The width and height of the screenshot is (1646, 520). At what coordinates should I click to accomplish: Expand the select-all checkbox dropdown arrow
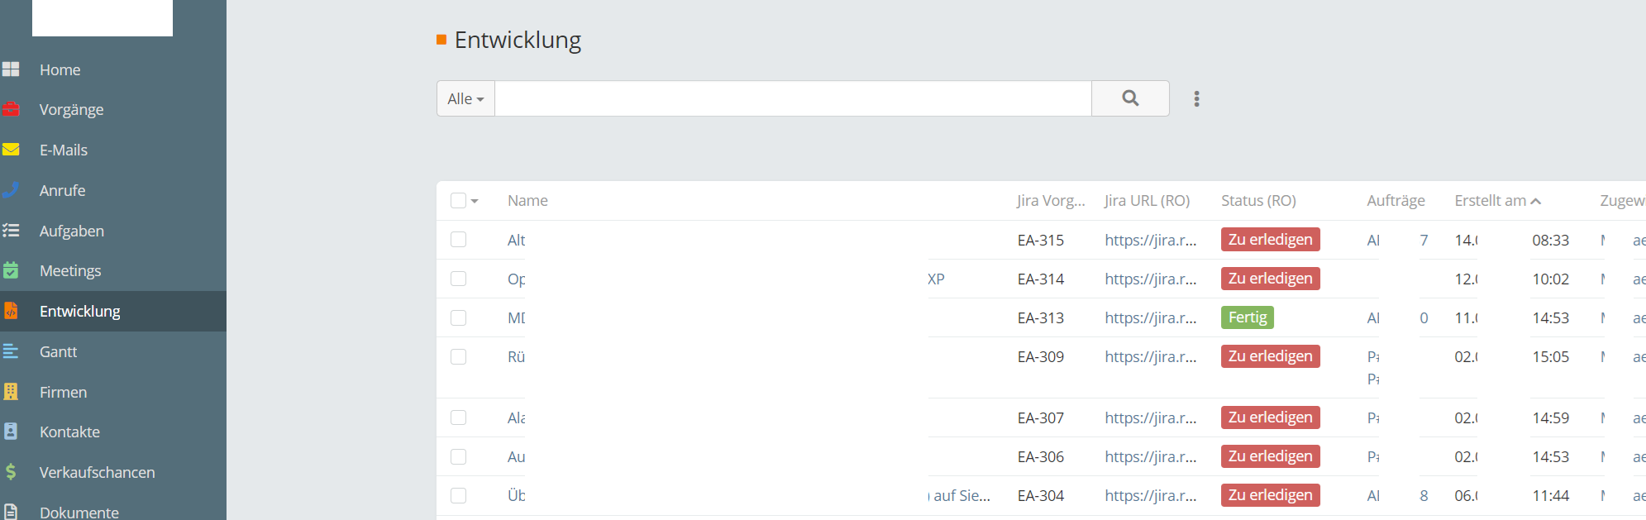tap(475, 202)
